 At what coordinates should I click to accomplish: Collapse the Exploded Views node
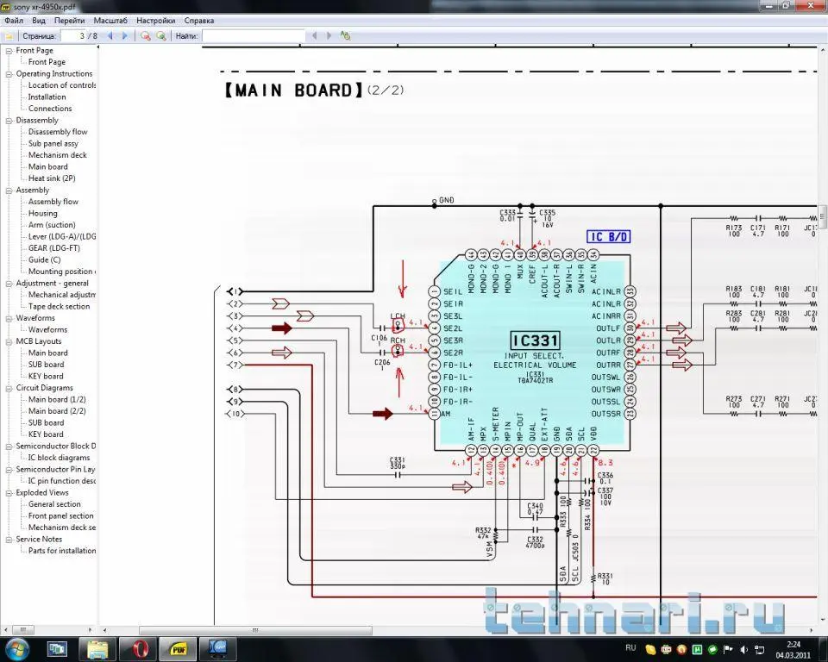tap(9, 493)
